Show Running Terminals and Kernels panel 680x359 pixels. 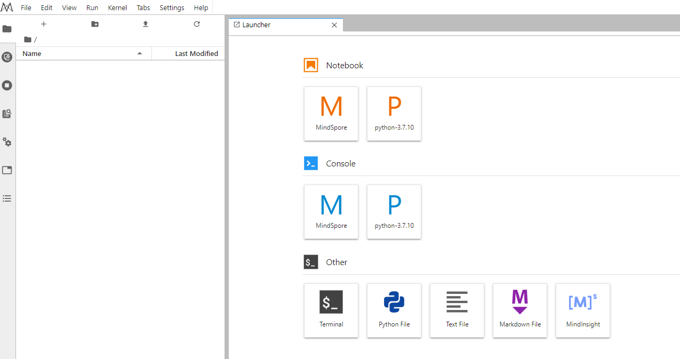[7, 85]
